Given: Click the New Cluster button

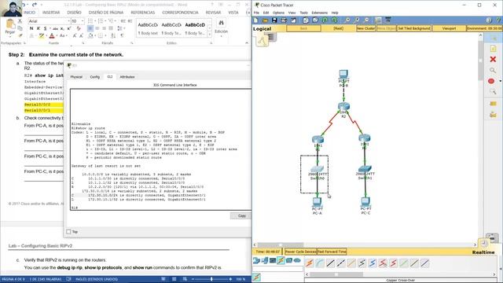Looking at the screenshot, I should click(365, 28).
